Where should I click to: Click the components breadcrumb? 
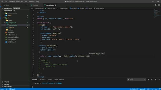pos(39,8)
